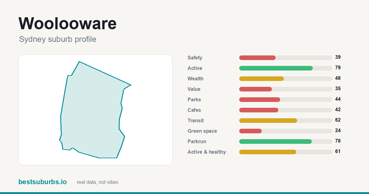
Task: Click the Cafes label
Action: coord(194,110)
